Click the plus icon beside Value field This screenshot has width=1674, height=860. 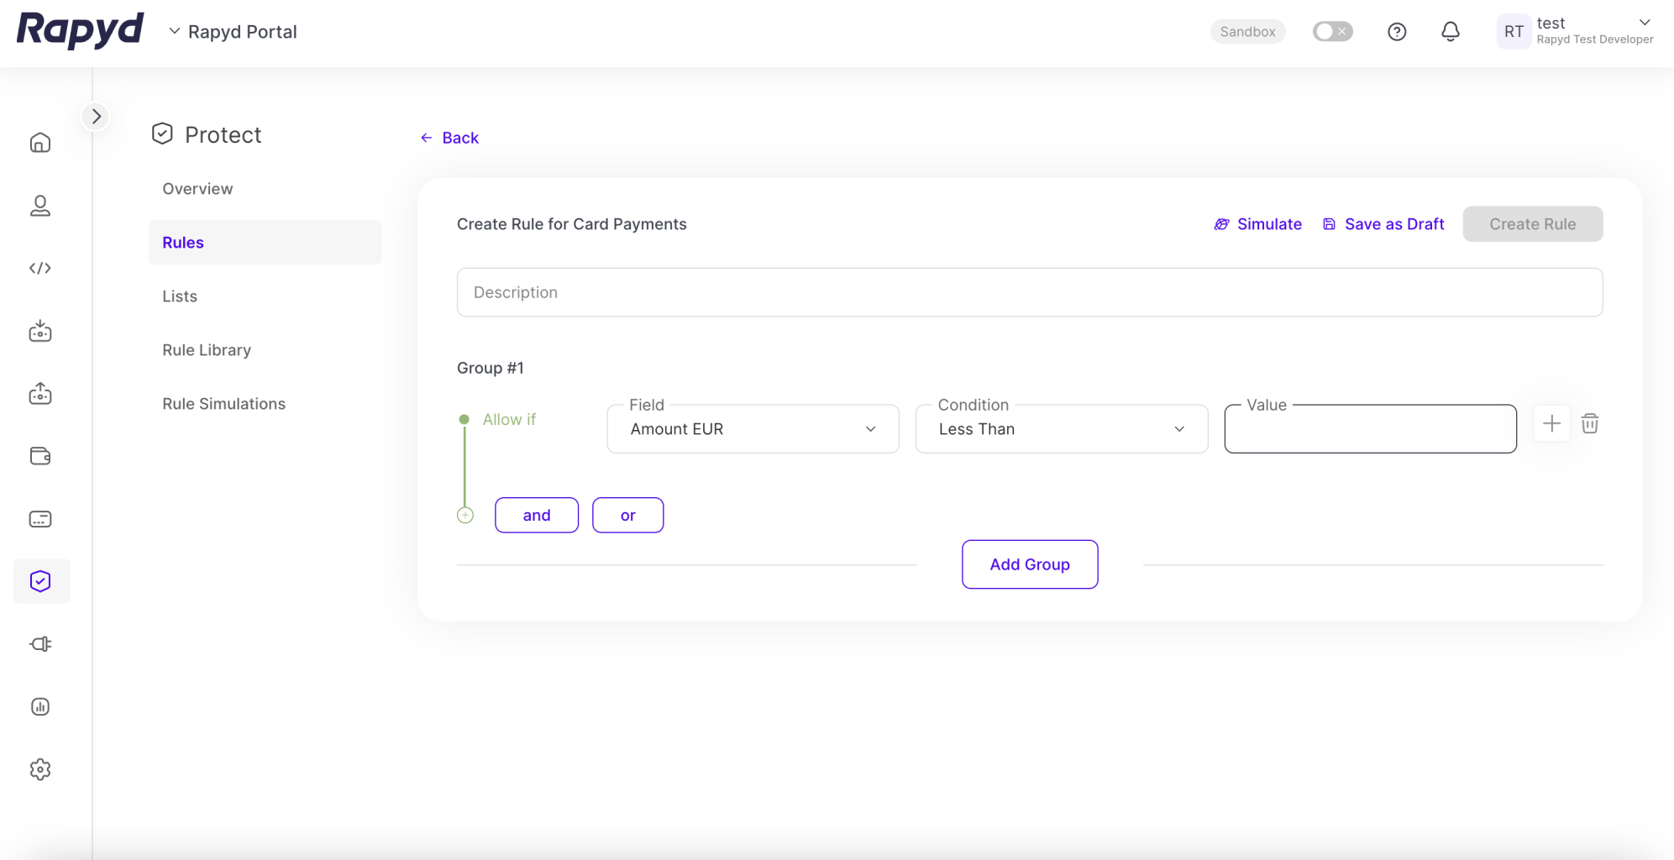coord(1551,424)
